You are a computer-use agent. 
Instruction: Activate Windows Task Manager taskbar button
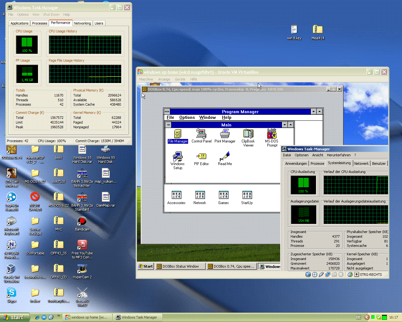click(138, 317)
